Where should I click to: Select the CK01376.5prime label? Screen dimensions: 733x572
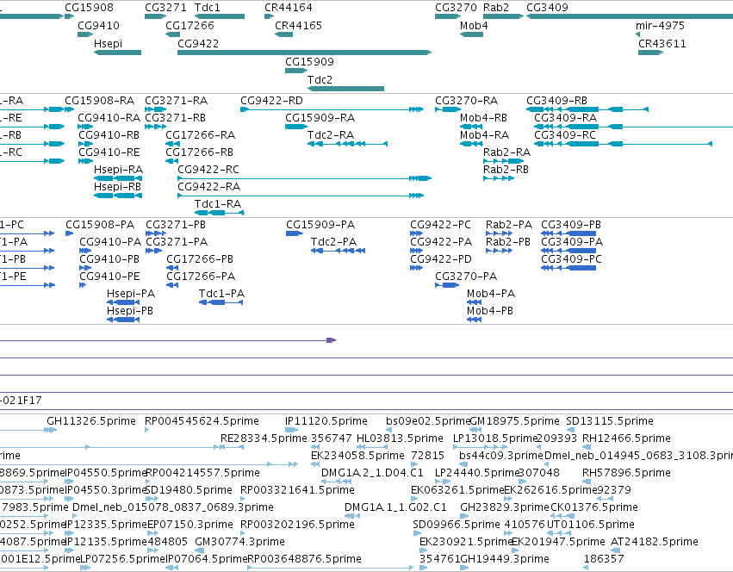594,507
